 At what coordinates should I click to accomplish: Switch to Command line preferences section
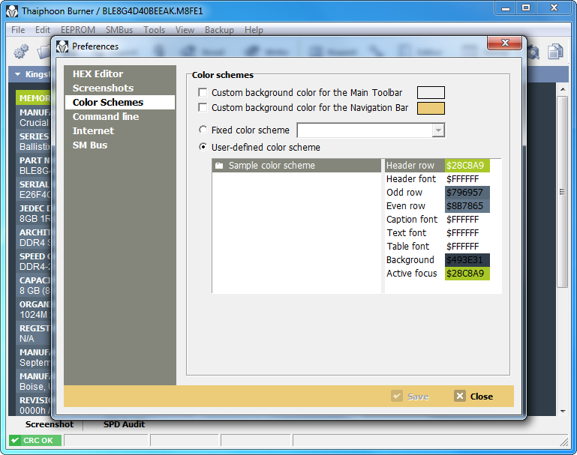(120, 116)
